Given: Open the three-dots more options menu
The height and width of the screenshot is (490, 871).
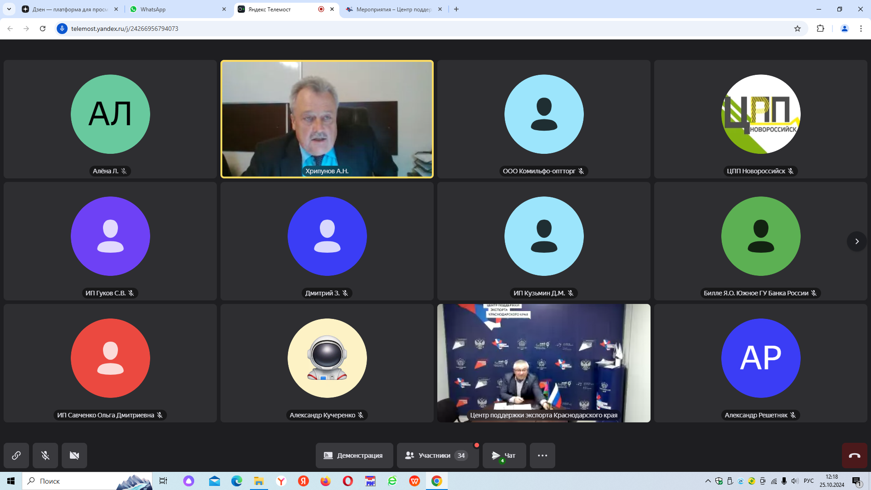Looking at the screenshot, I should [542, 456].
